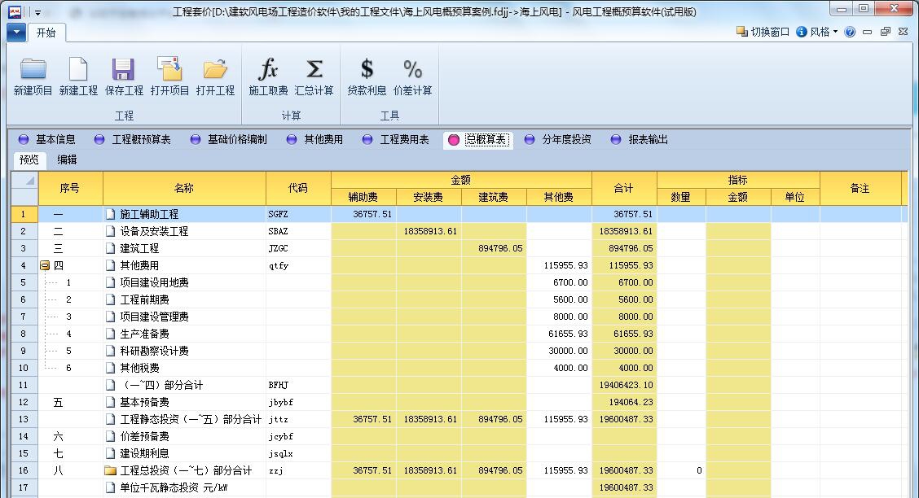
Task: Click the 切换窗口 button
Action: (763, 32)
